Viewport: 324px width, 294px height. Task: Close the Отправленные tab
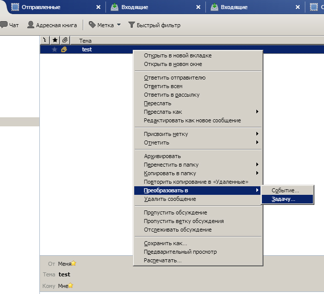pos(98,7)
